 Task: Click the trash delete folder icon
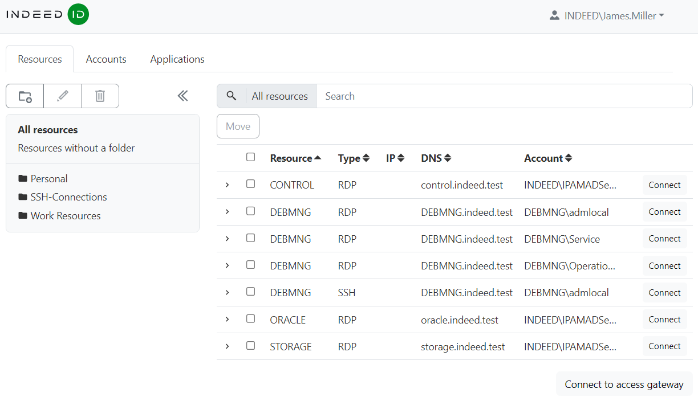pyautogui.click(x=100, y=96)
